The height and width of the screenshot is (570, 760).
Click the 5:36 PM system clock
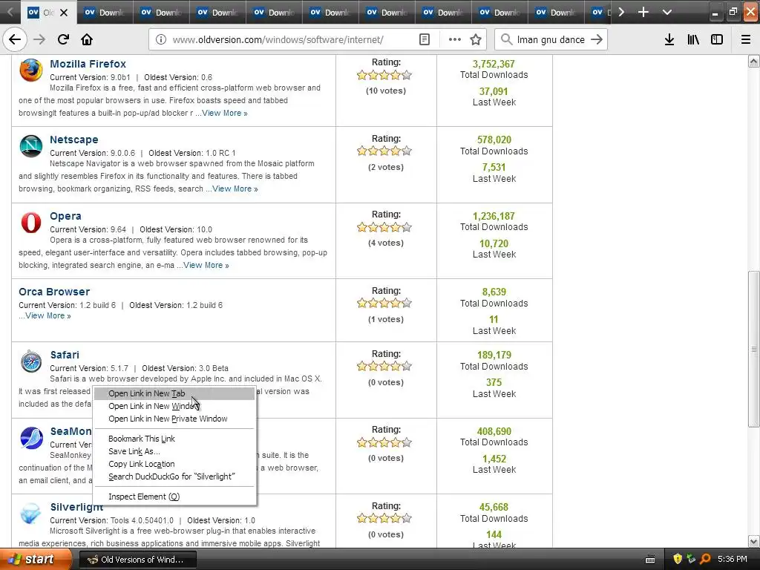[733, 560]
